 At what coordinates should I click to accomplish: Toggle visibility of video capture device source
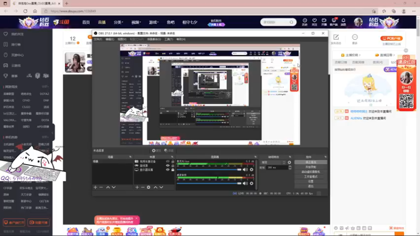click(x=167, y=162)
